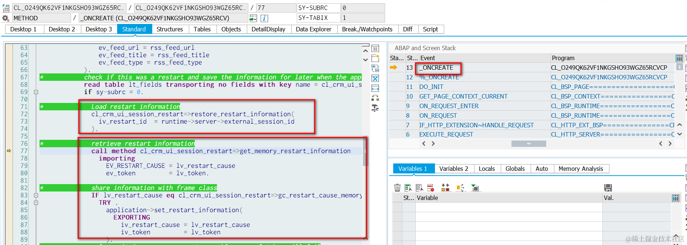Viewport: 687px width, 245px height.
Task: Collapse the code block at line 69
Action: [36, 92]
